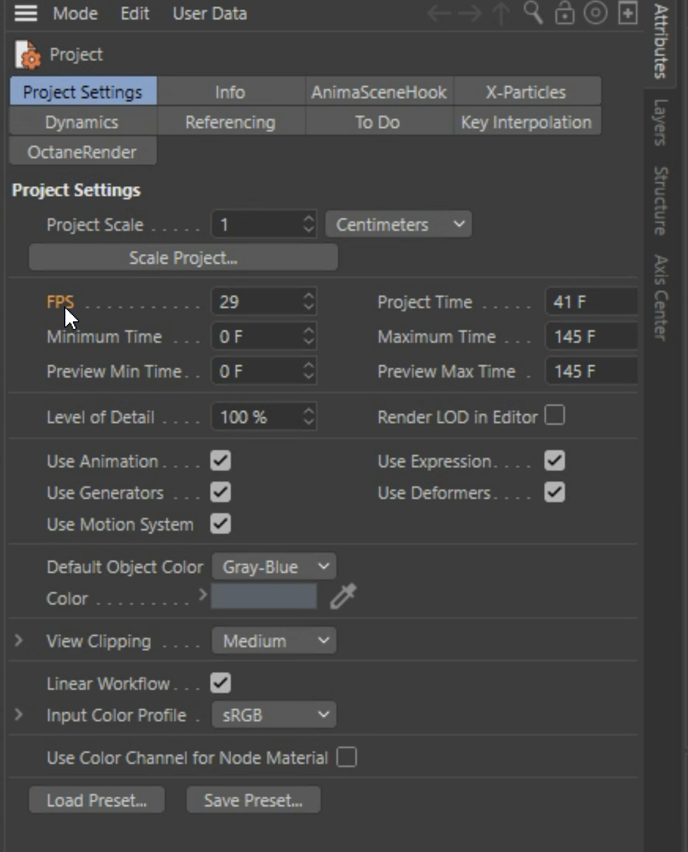Viewport: 688px width, 852px height.
Task: Click the circular target mode icon
Action: tap(596, 13)
